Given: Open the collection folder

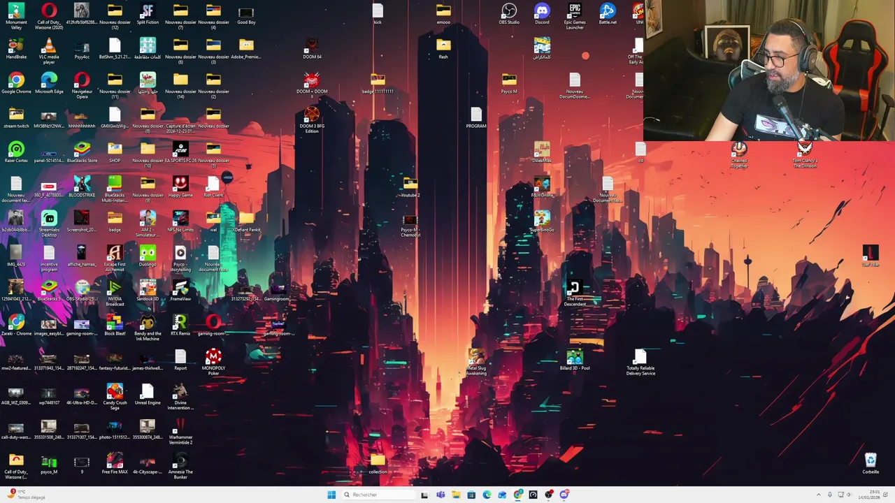Looking at the screenshot, I should click(378, 463).
